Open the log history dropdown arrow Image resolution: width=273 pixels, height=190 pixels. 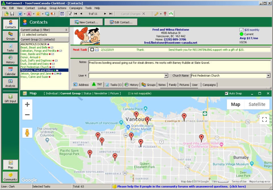coord(161,14)
